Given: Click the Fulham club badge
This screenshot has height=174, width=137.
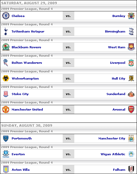Looking at the screenshot, I should tap(131, 170).
